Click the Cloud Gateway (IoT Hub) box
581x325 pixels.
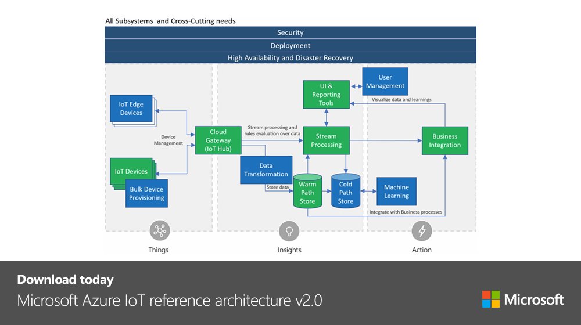point(218,140)
